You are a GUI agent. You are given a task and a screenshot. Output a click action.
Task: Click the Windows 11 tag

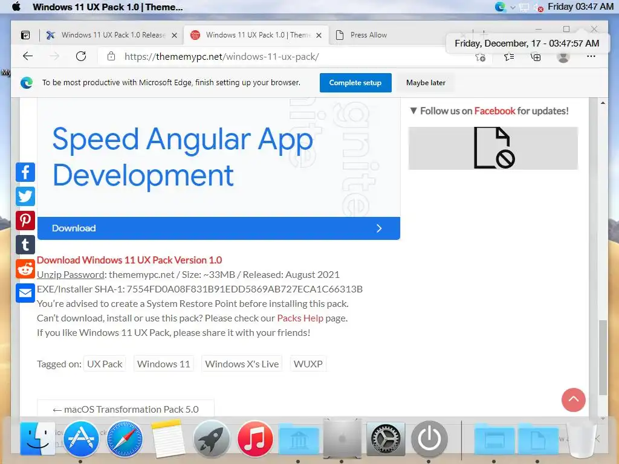point(163,364)
